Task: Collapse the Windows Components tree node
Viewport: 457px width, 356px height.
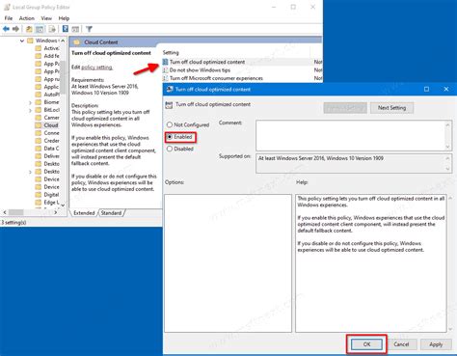Action: 22,41
